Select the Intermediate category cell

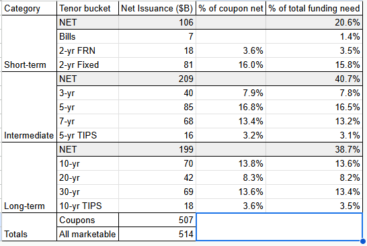coord(29,107)
